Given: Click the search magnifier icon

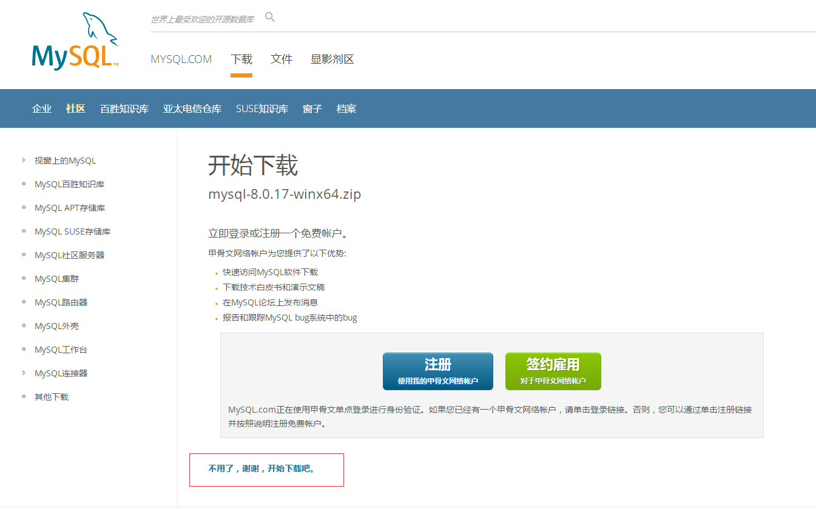Looking at the screenshot, I should click(x=270, y=17).
